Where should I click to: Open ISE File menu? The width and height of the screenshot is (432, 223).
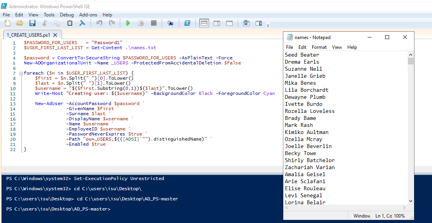[6, 14]
